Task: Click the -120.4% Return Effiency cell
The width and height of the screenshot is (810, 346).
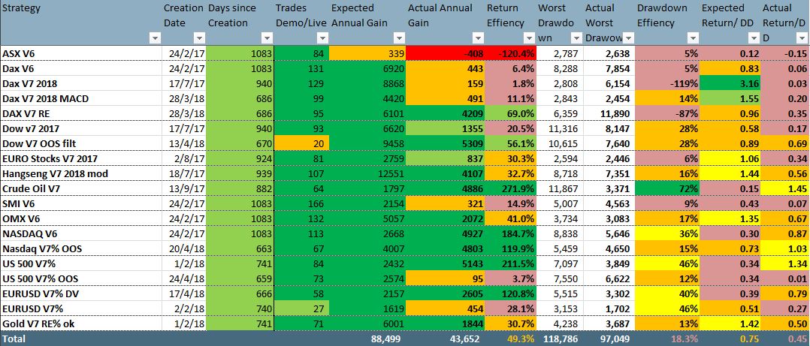Action: [510, 53]
